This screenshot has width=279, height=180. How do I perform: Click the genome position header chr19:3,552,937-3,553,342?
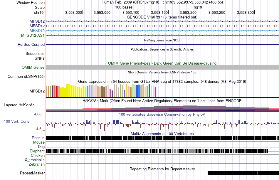tap(193, 2)
